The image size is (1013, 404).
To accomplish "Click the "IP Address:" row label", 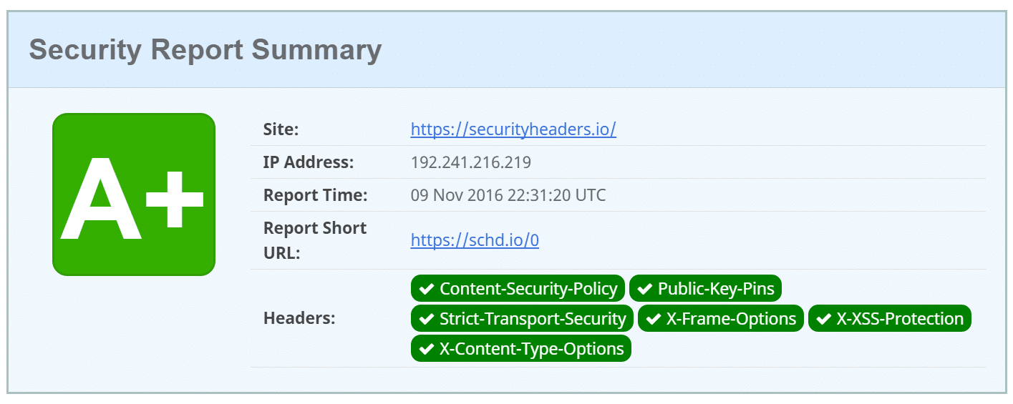I will tap(308, 162).
